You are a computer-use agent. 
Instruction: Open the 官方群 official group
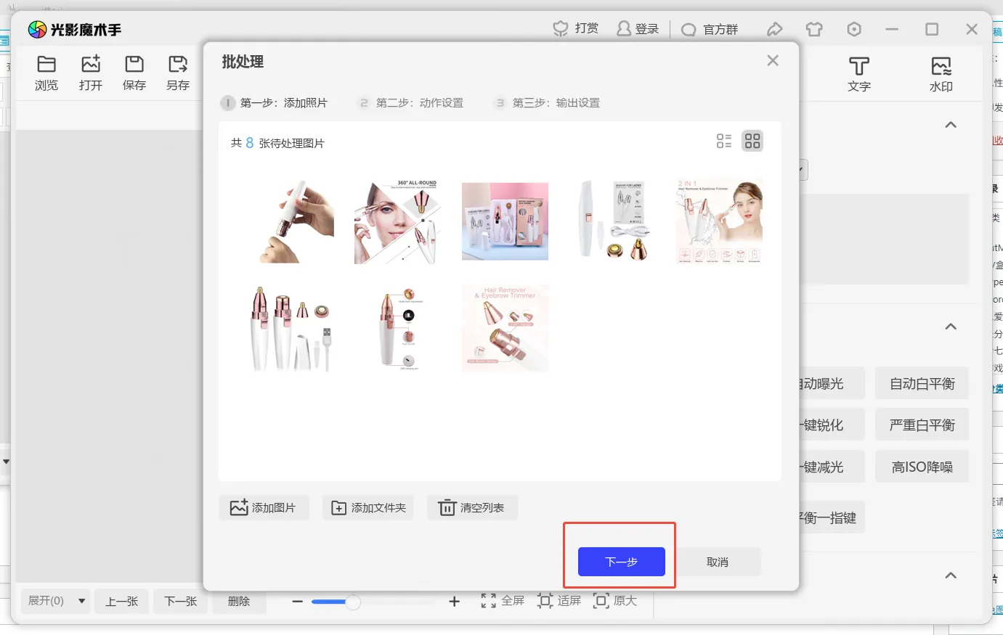(x=710, y=29)
